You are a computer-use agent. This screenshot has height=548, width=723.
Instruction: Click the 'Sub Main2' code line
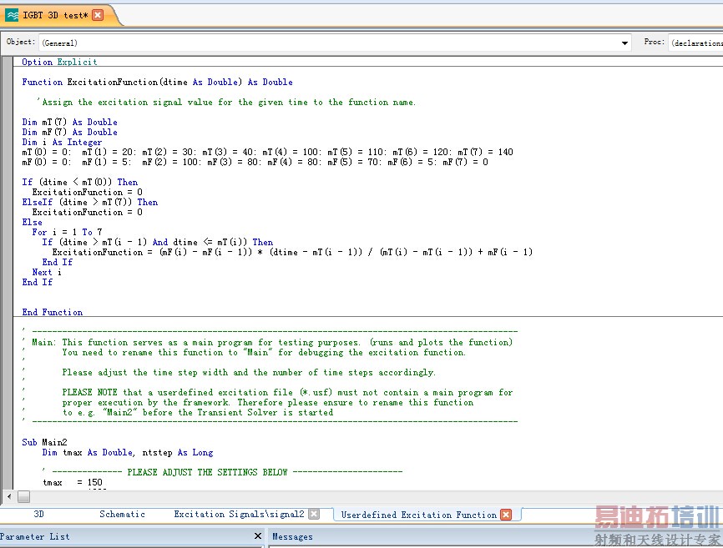point(44,443)
